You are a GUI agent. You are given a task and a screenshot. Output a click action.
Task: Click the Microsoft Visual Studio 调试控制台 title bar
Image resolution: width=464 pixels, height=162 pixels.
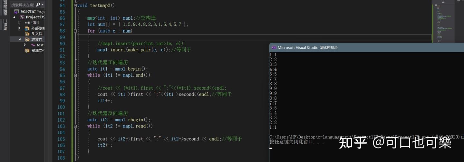(x=367, y=47)
